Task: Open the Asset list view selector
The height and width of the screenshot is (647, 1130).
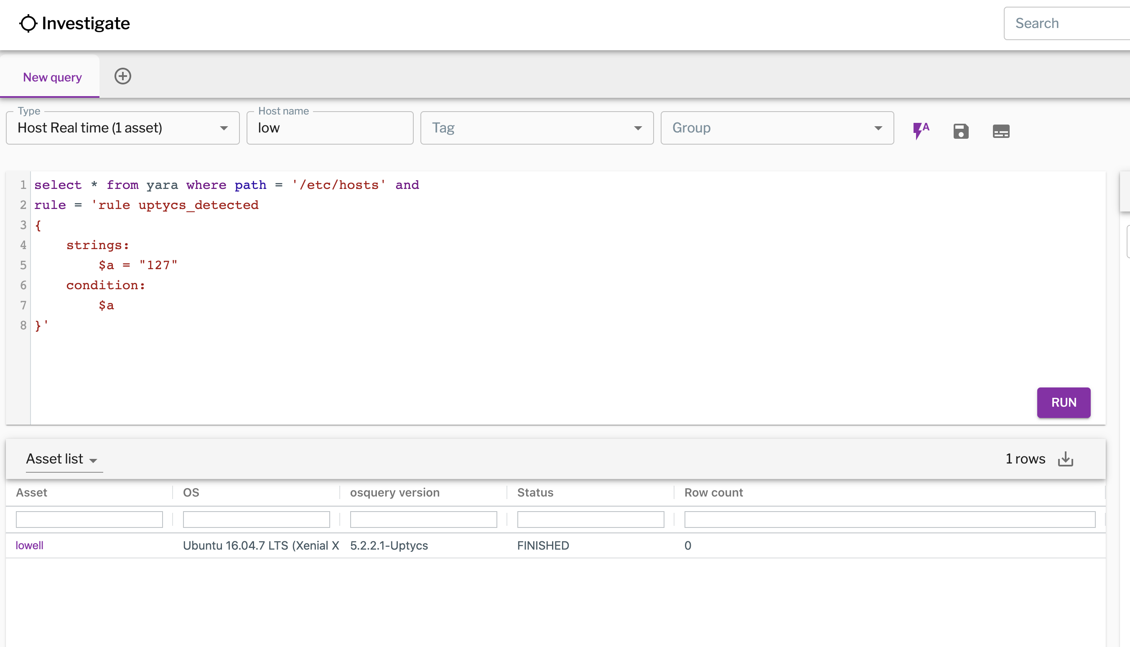Action: (x=63, y=459)
